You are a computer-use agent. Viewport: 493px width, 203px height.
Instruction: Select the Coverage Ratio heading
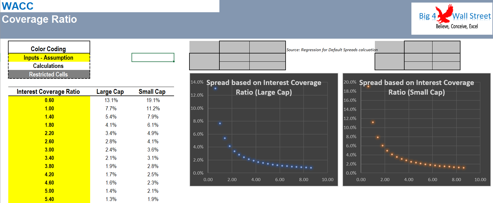pos(39,19)
